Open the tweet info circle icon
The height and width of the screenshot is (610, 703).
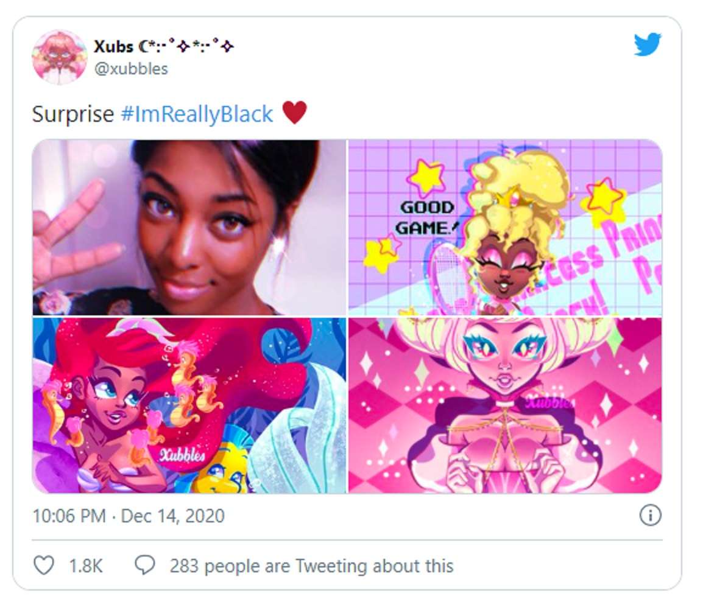(x=650, y=516)
